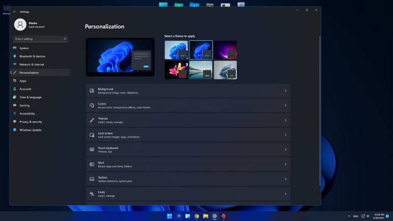Apply the dark blue bloom theme
The image size is (393, 221).
(201, 50)
